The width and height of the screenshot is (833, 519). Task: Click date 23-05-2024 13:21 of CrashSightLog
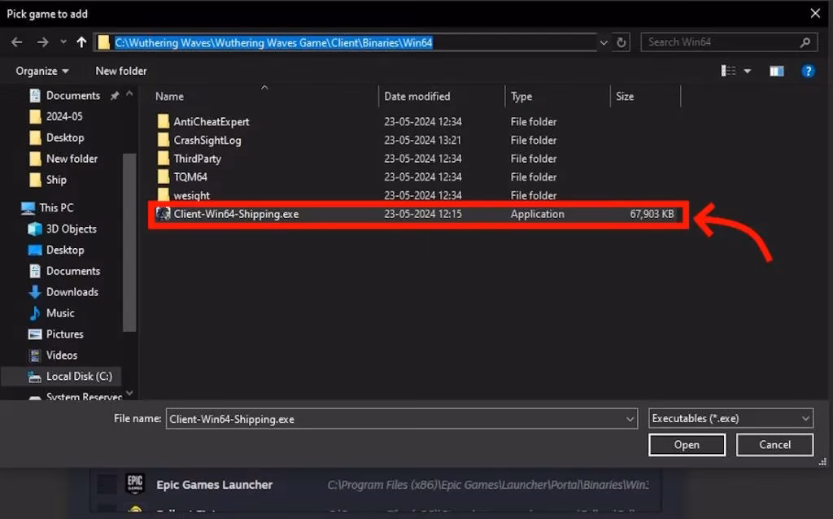tap(423, 140)
